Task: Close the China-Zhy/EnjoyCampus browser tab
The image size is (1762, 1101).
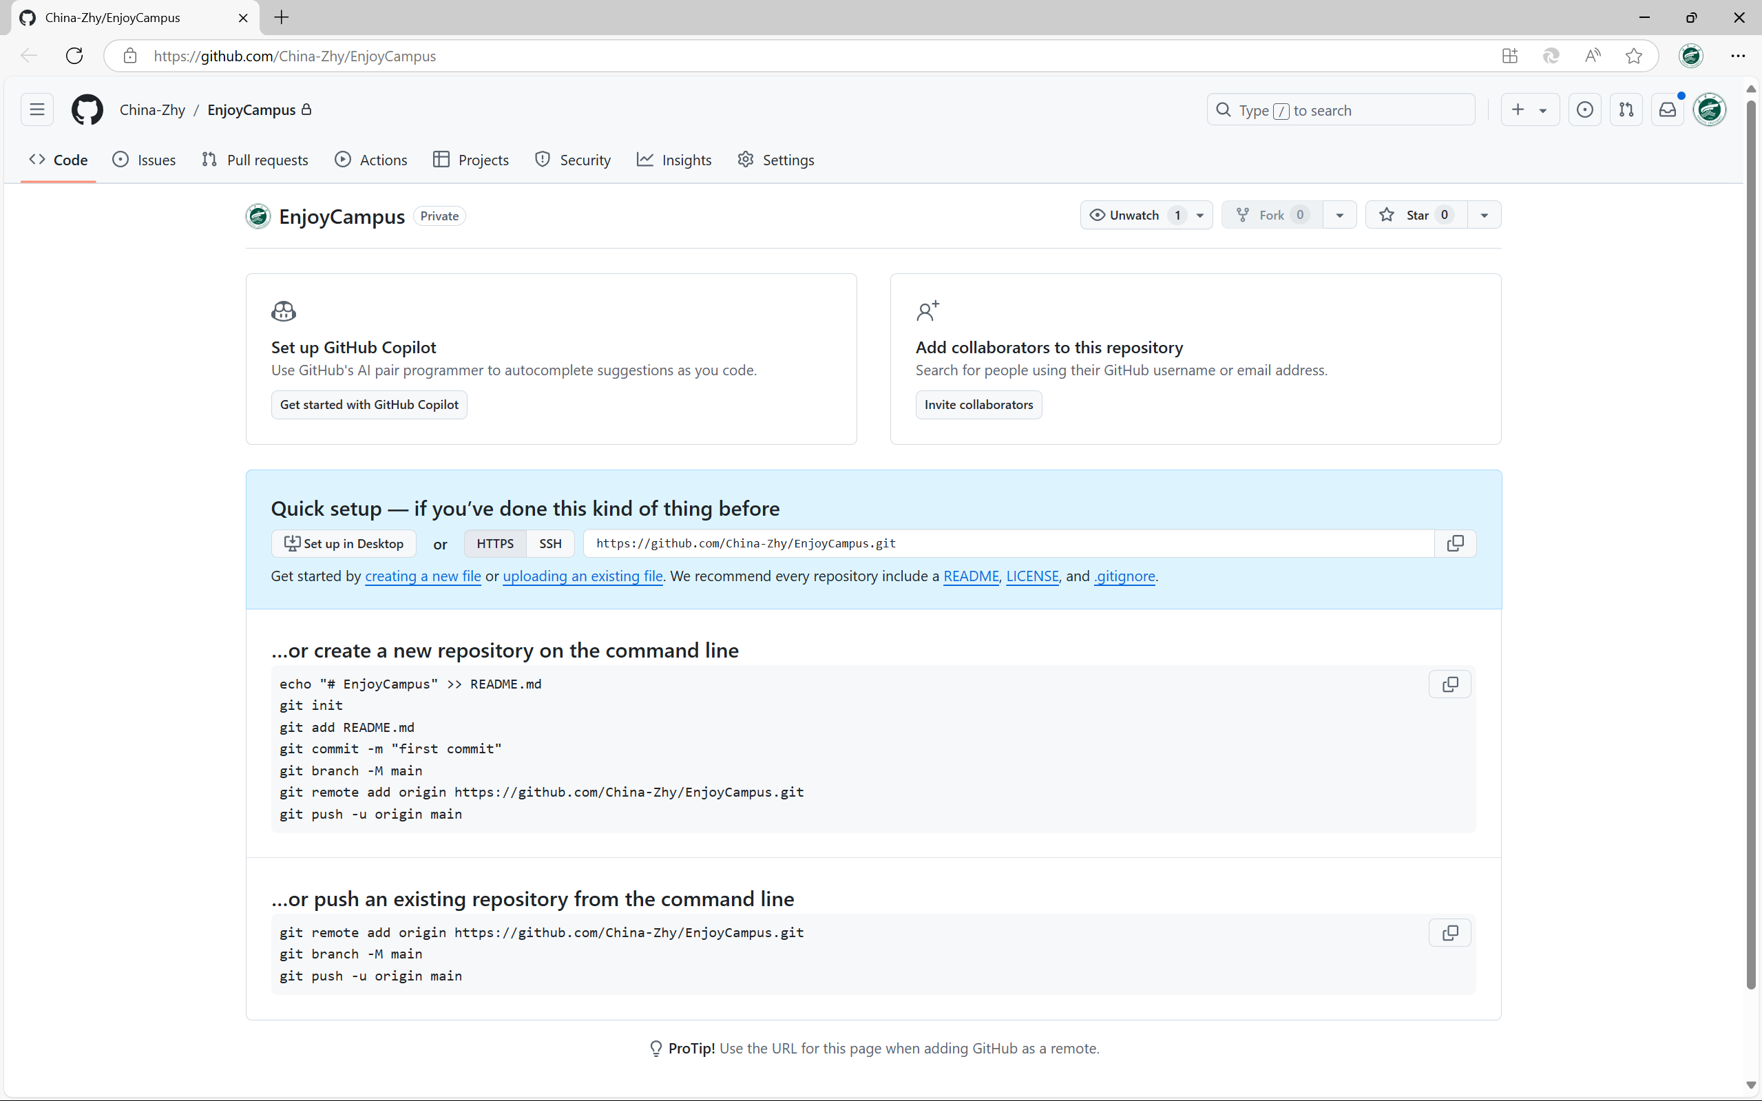Action: point(243,17)
